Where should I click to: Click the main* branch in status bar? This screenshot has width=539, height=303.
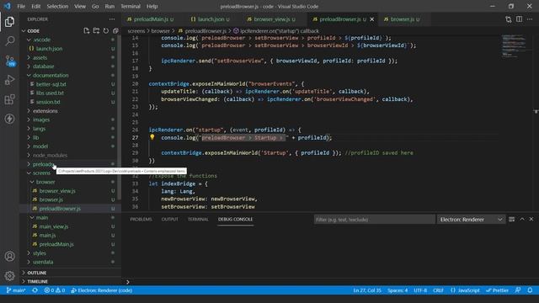[16, 290]
